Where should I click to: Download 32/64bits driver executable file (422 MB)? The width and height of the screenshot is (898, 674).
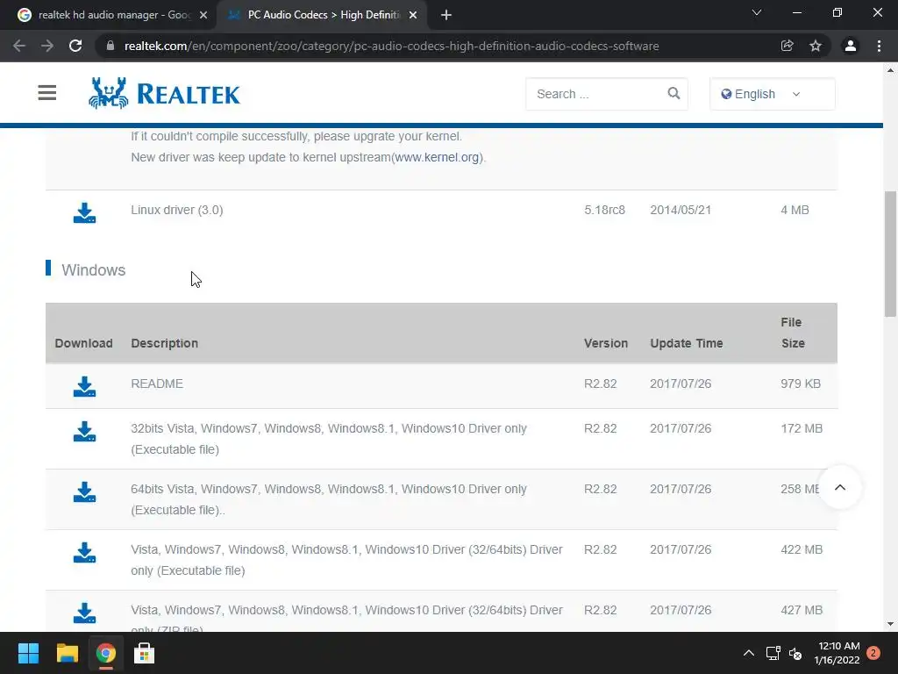(84, 553)
